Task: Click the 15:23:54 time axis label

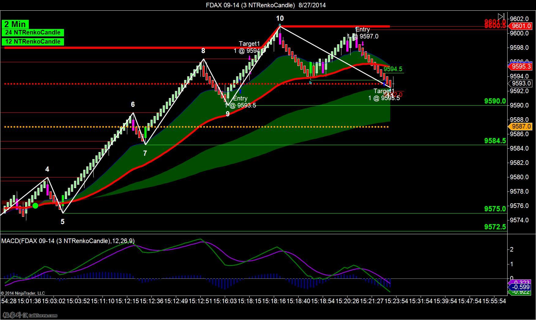Action: [x=396, y=301]
